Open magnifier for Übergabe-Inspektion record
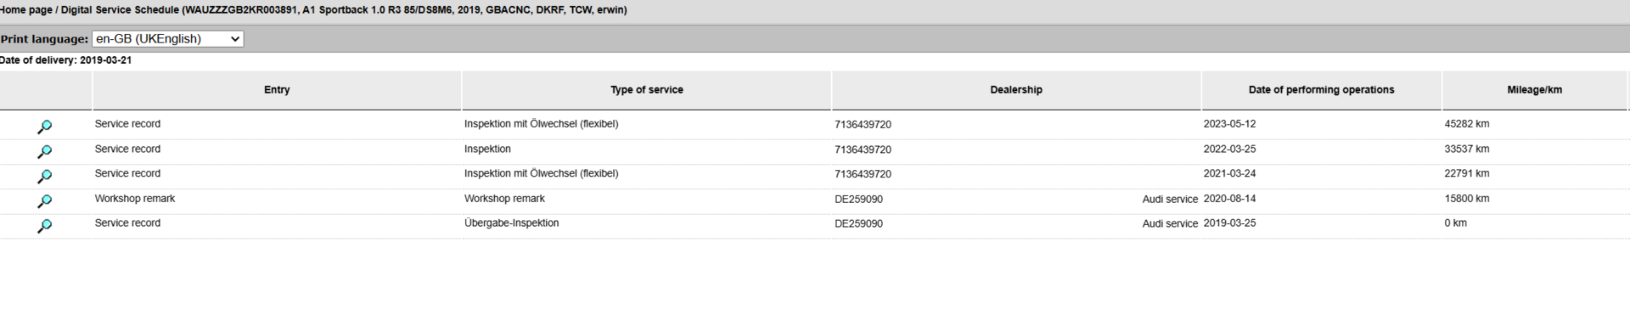This screenshot has width=1630, height=327. coord(45,226)
